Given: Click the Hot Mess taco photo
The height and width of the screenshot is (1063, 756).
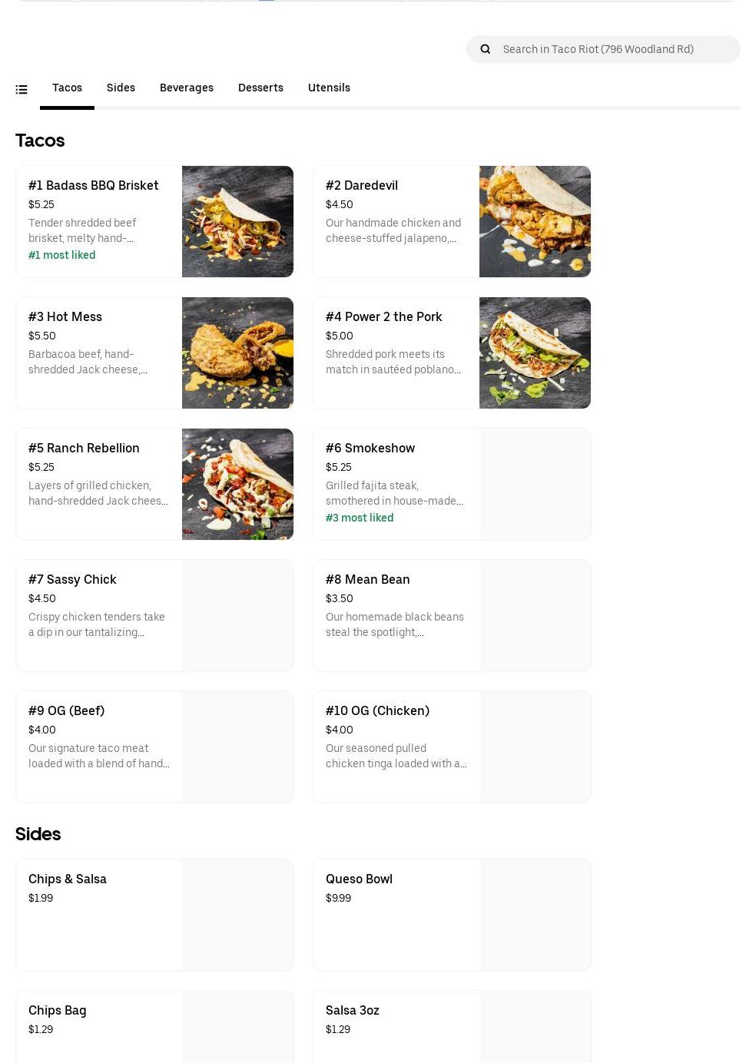Looking at the screenshot, I should [237, 353].
